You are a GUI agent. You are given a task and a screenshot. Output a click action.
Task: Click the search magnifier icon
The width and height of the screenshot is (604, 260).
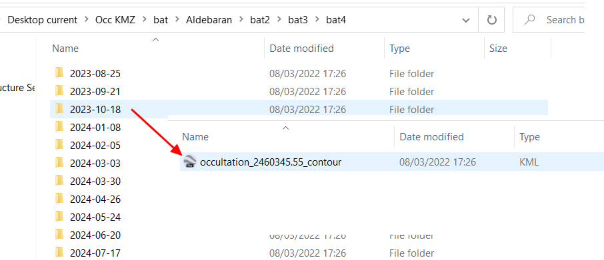tap(530, 19)
